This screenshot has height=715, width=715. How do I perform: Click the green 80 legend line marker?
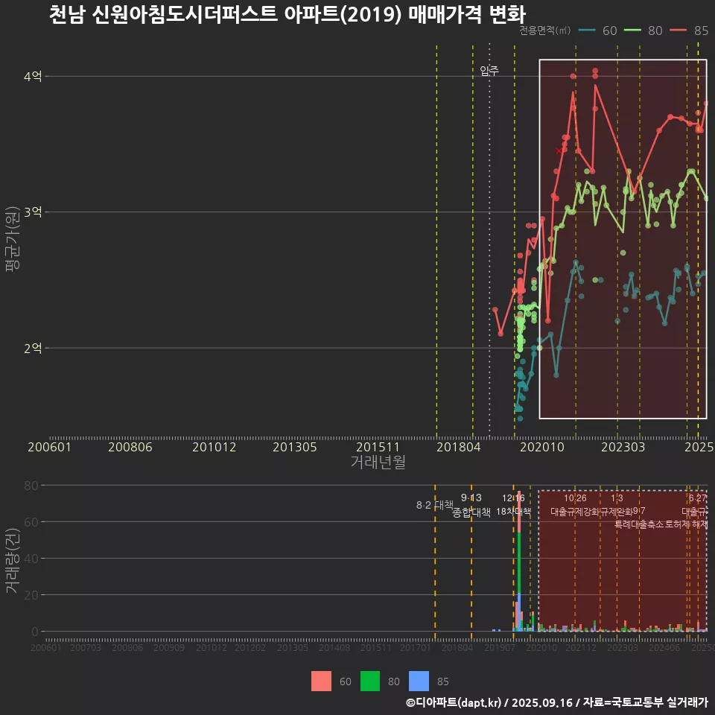point(632,30)
